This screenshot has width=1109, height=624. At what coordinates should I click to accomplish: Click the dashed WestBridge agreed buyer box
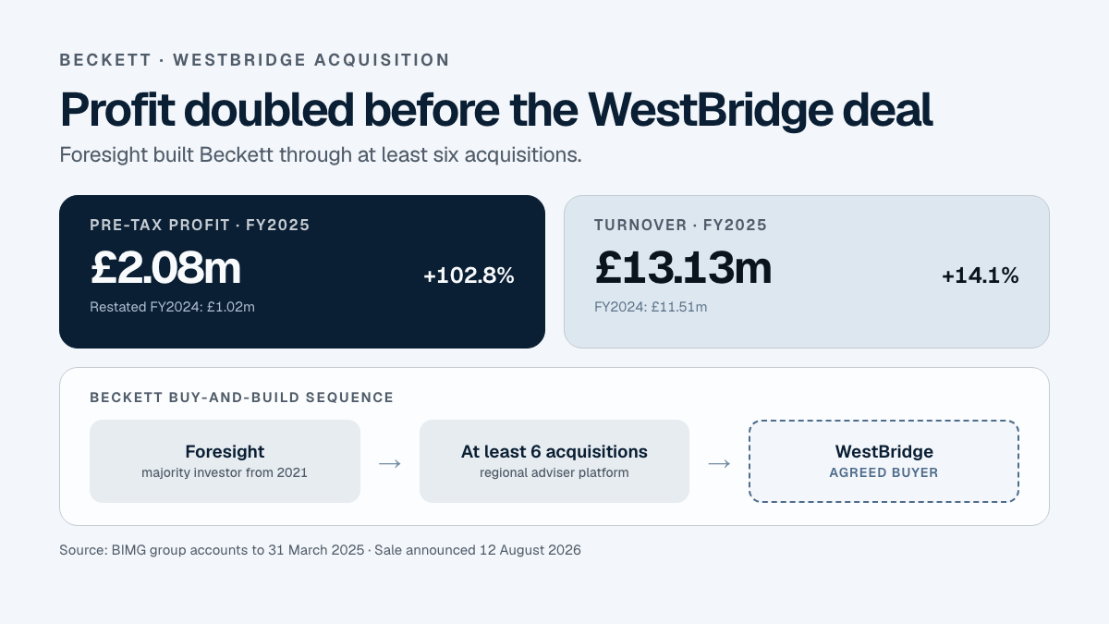pos(884,461)
